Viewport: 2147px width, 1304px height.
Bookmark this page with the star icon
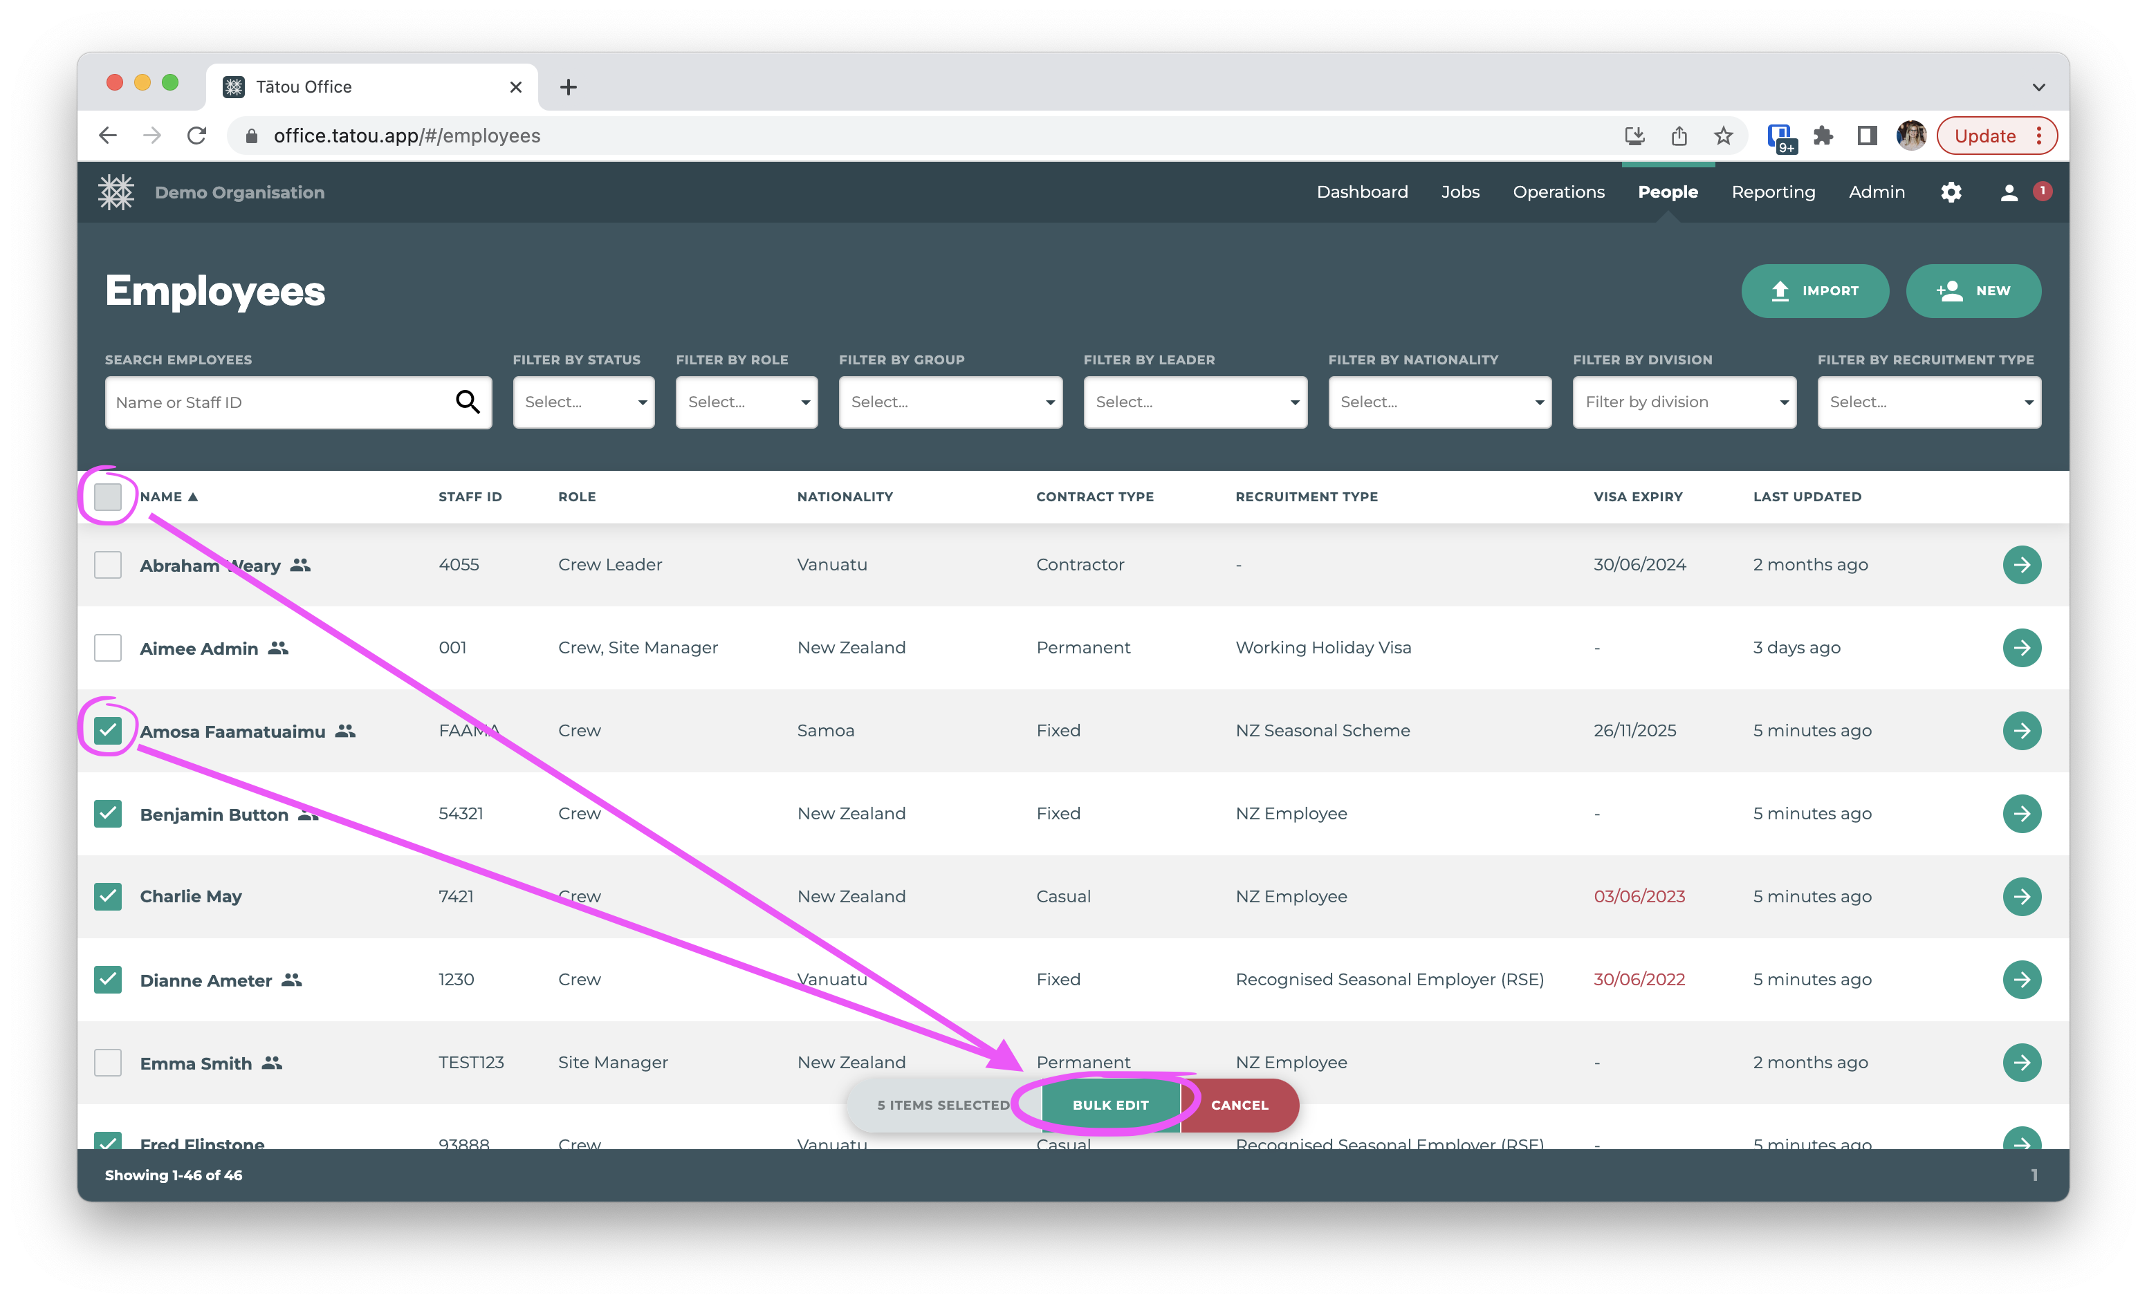[1723, 136]
